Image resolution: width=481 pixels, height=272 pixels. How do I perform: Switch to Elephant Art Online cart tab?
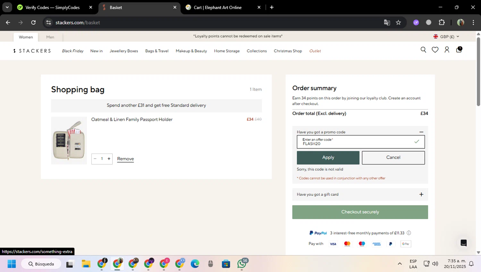(223, 7)
